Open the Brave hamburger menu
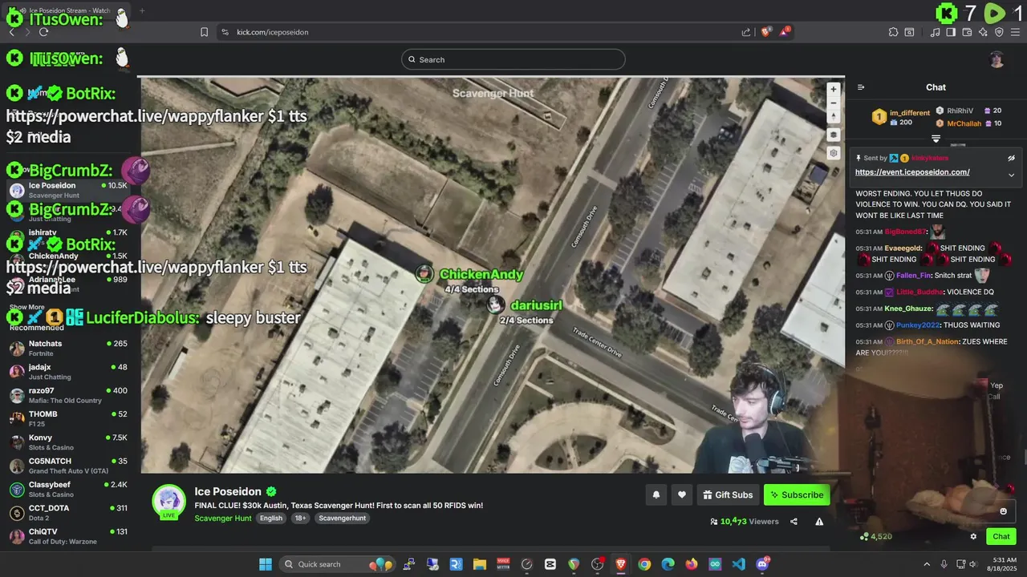 pos(1015,32)
